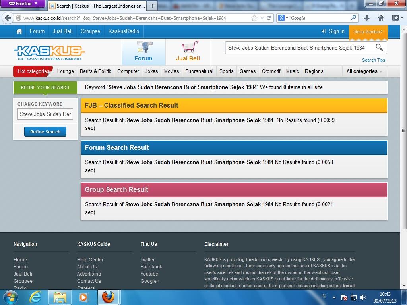
Task: Open Forum in the top navigation bar
Action: [37, 31]
